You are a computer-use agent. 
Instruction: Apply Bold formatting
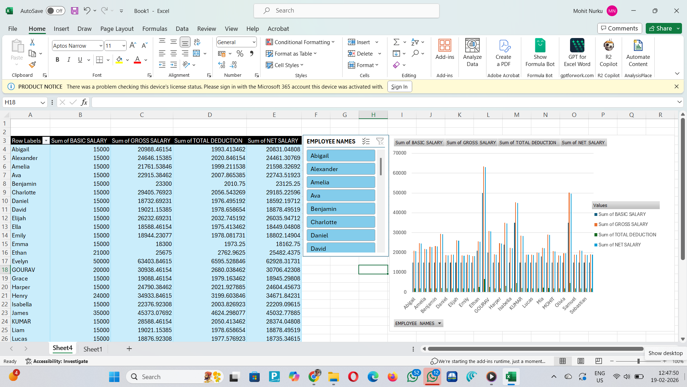coord(57,60)
